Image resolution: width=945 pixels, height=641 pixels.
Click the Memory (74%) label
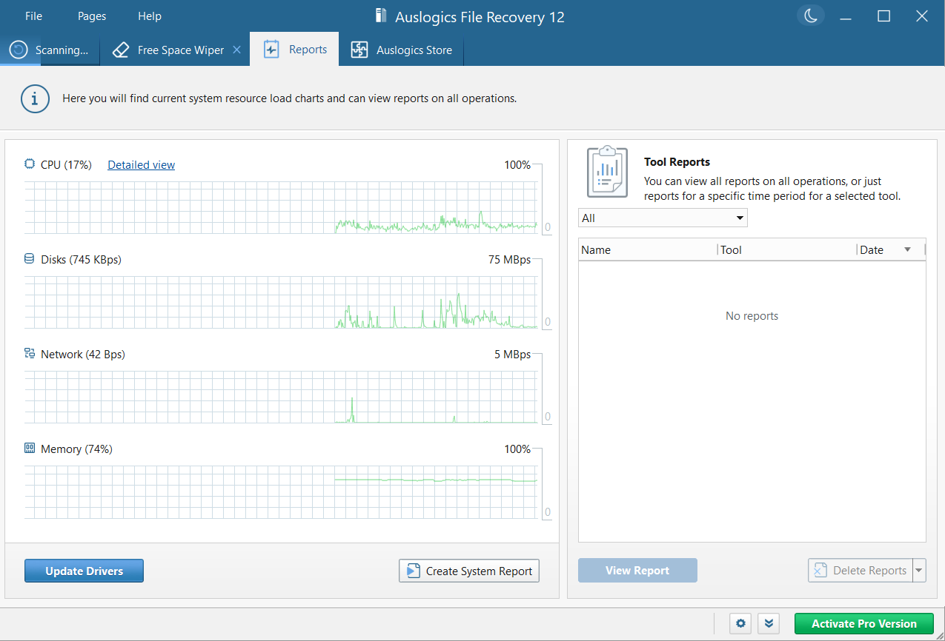76,449
